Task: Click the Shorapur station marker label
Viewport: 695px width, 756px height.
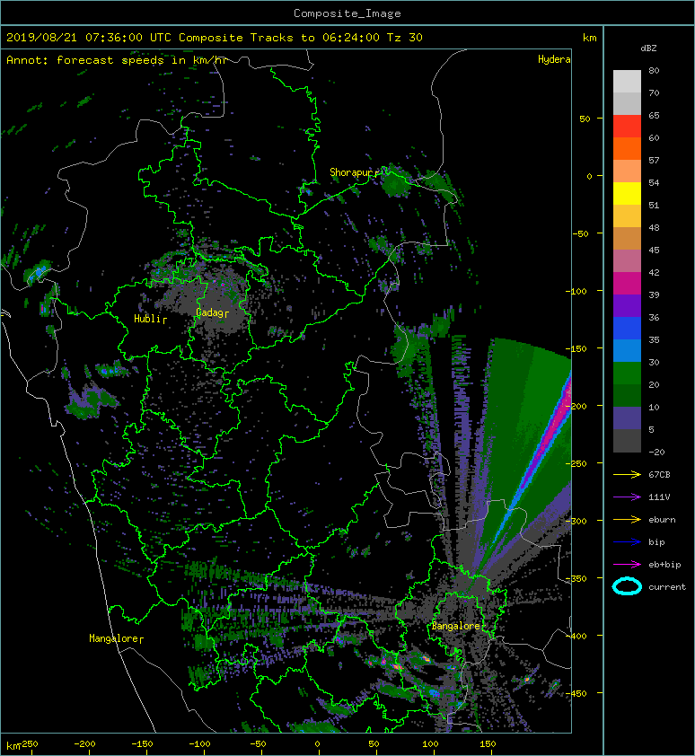Action: pyautogui.click(x=354, y=172)
